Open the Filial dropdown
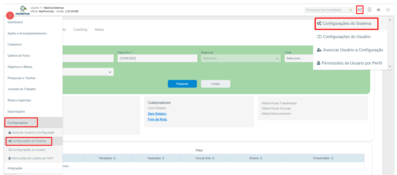Viewport: 397px width, 175px height. point(298,58)
